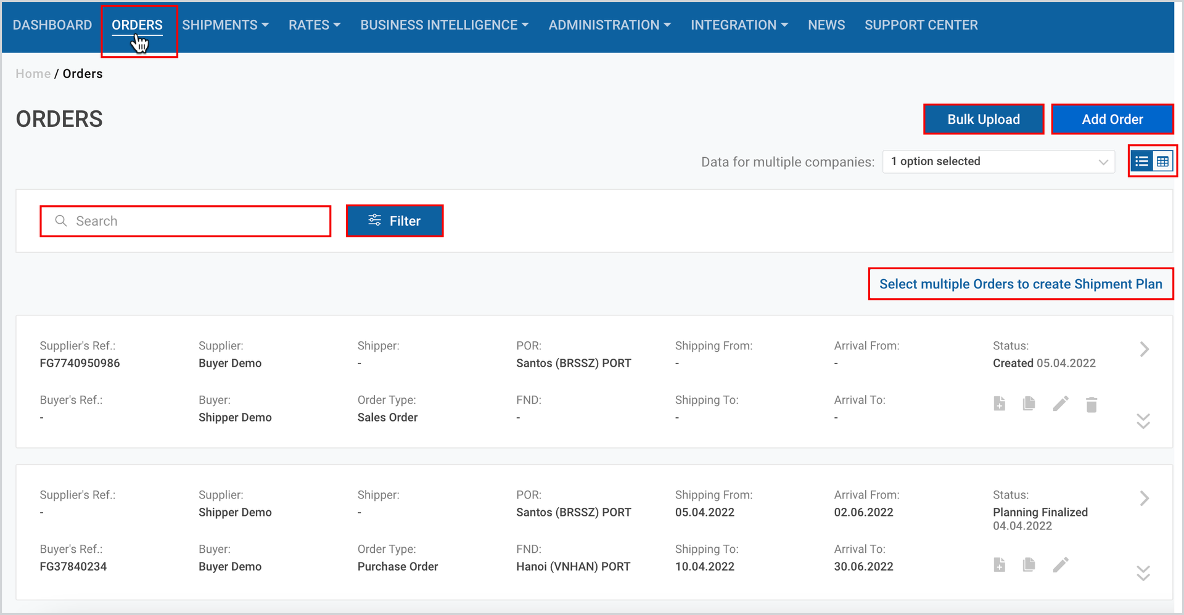
Task: Open the Support Center page
Action: pyautogui.click(x=921, y=25)
